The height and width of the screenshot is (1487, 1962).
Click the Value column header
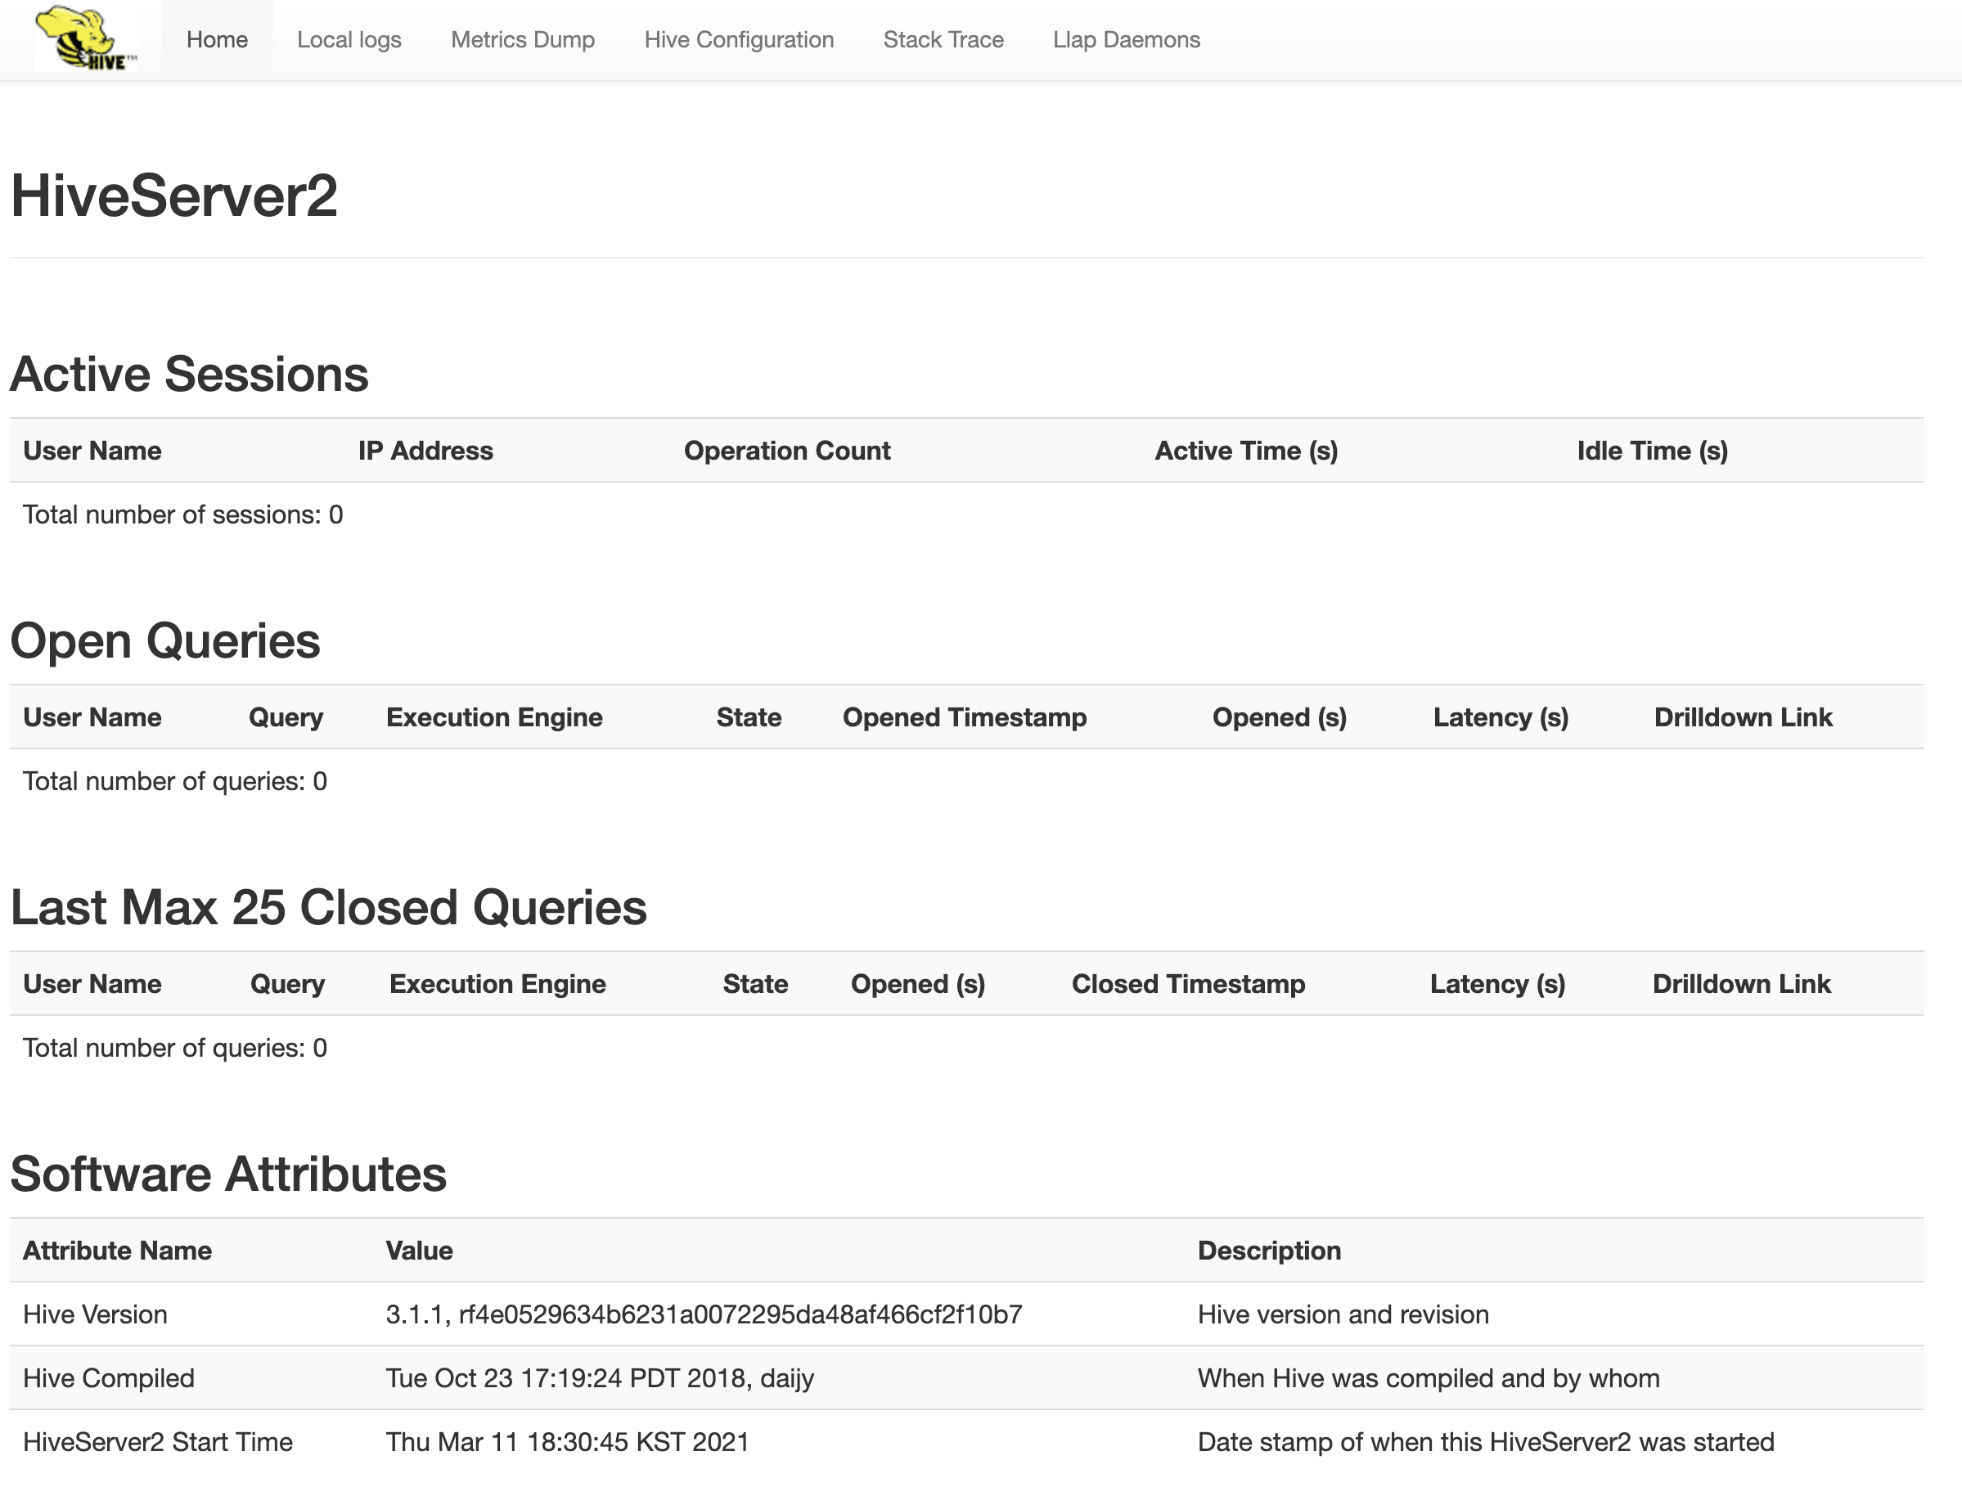coord(419,1251)
